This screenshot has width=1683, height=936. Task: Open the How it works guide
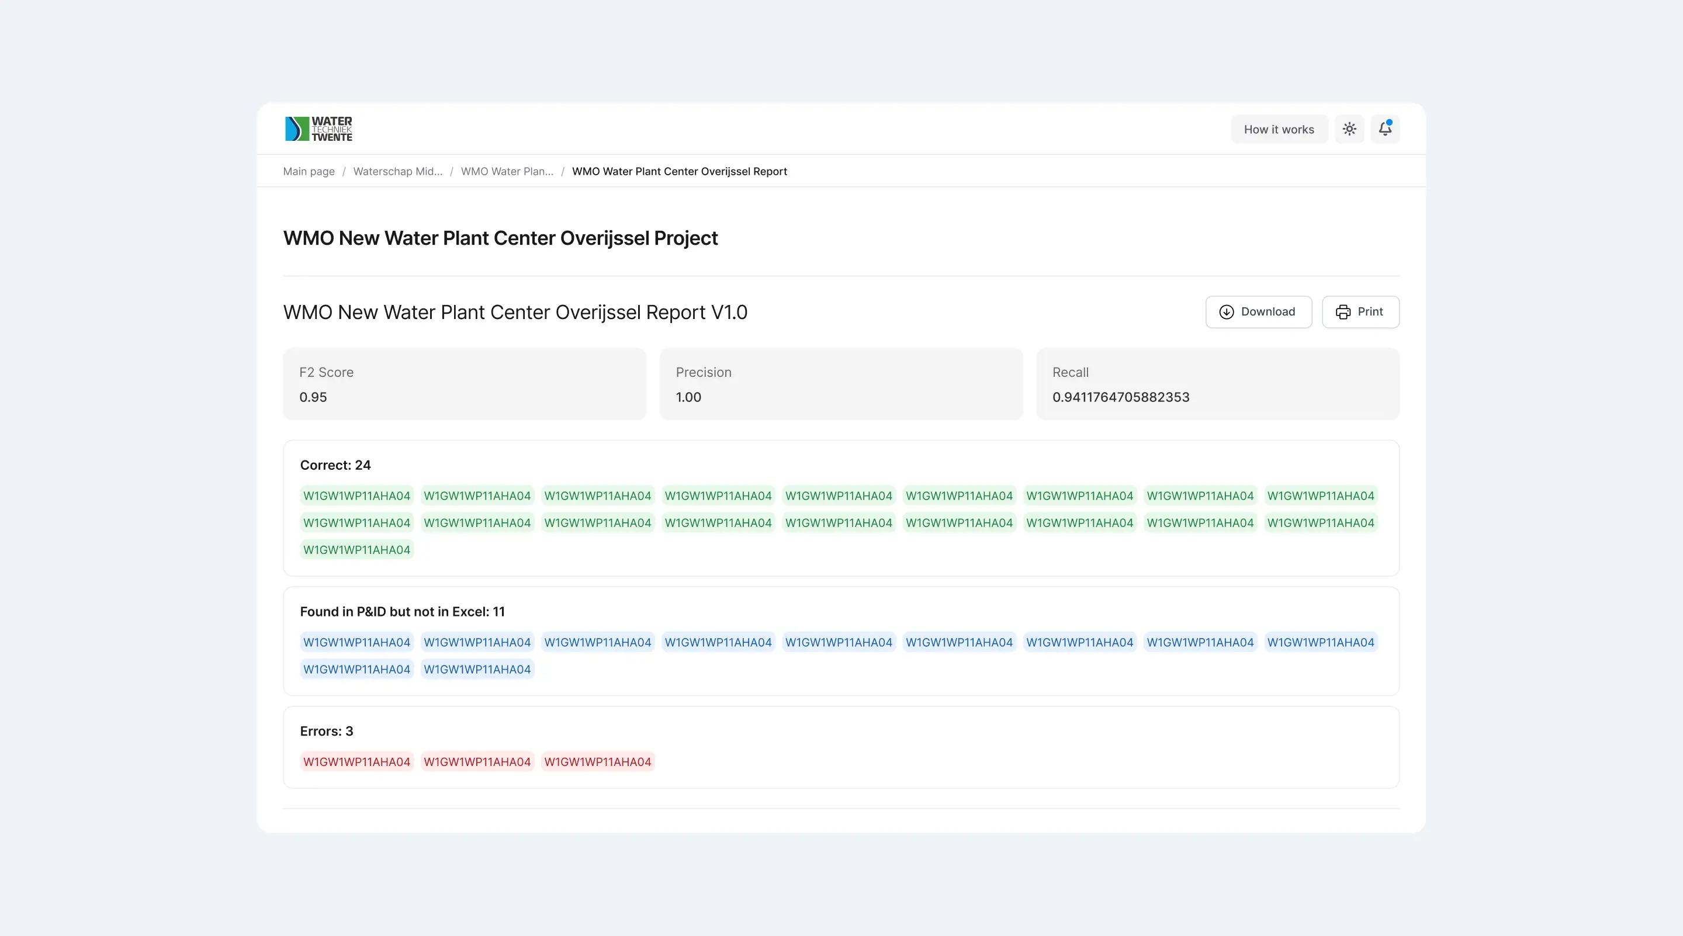pos(1279,129)
